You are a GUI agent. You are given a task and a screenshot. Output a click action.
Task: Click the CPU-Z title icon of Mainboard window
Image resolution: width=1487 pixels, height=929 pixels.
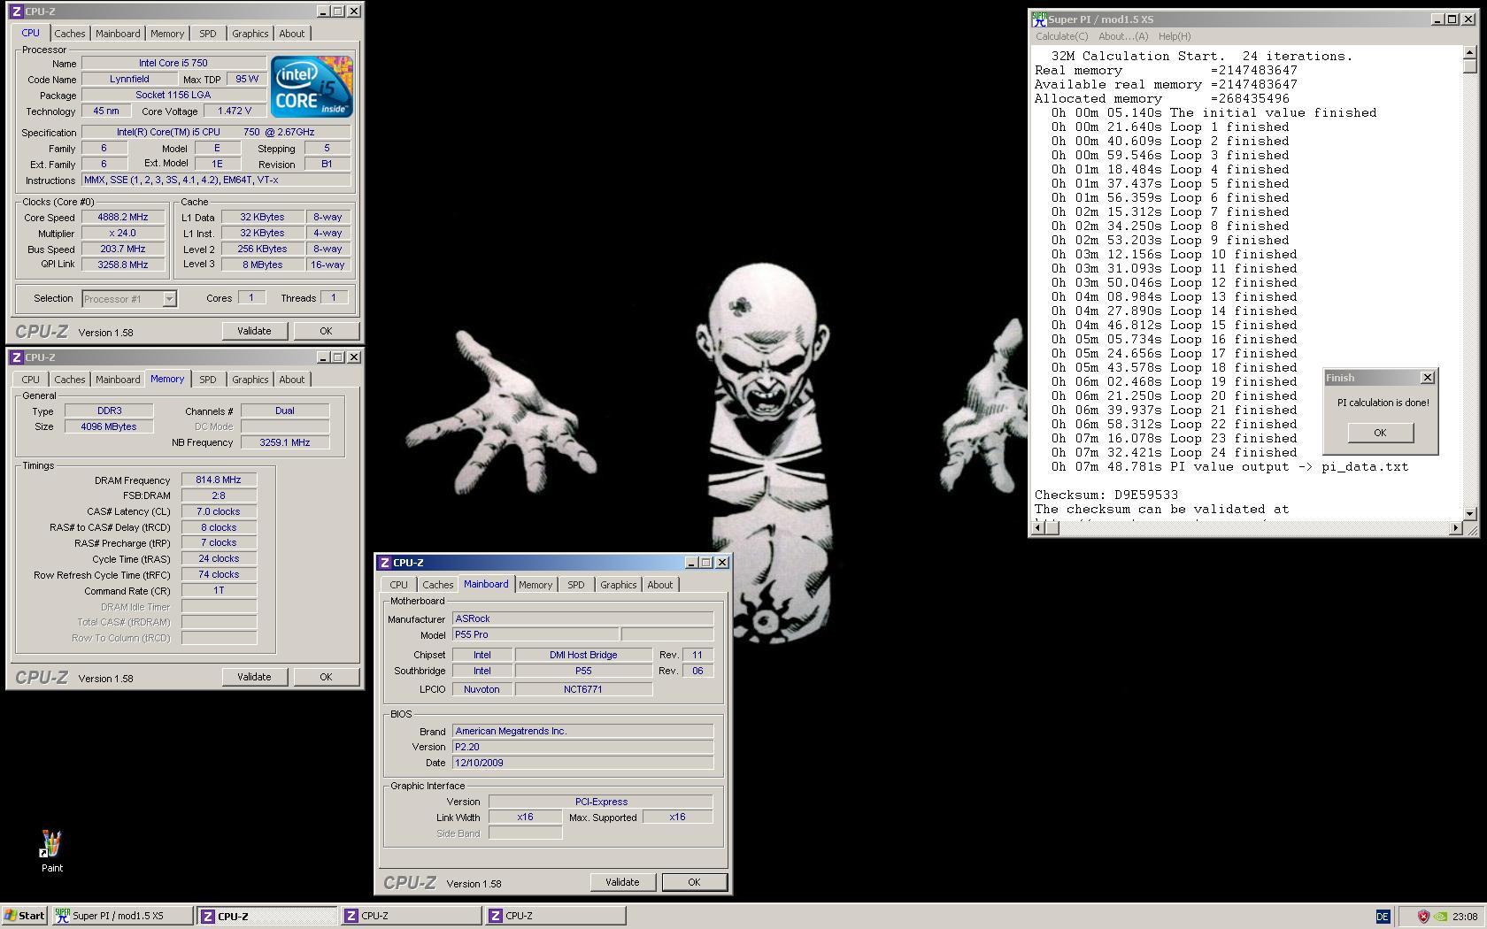(386, 563)
